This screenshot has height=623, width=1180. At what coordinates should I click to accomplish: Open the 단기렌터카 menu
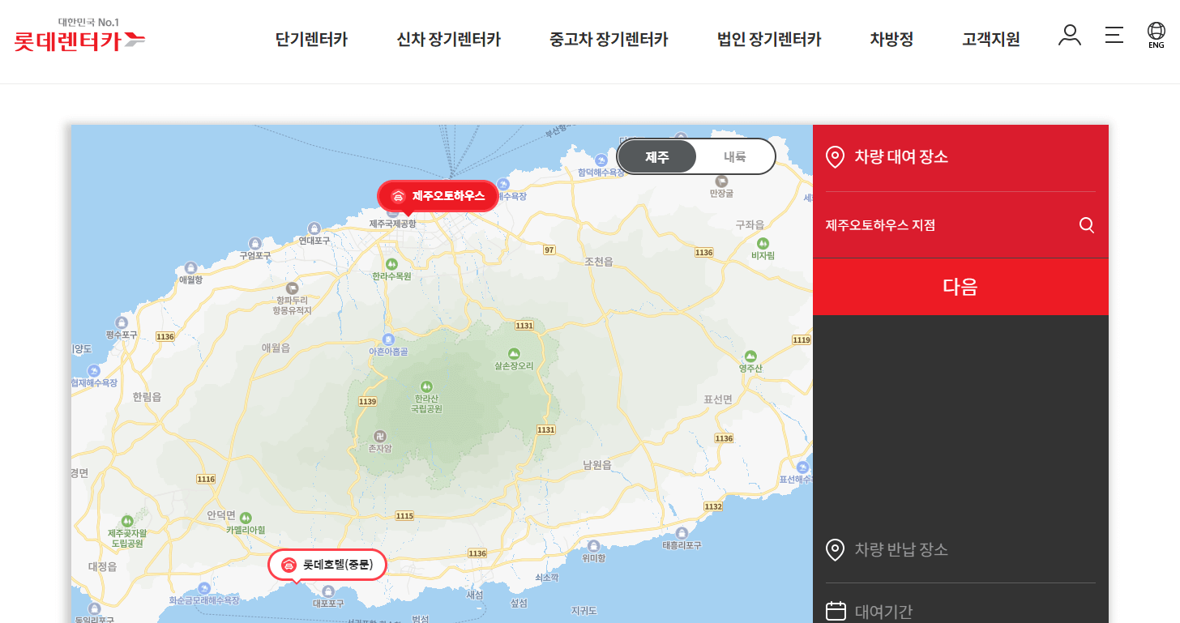(x=310, y=38)
